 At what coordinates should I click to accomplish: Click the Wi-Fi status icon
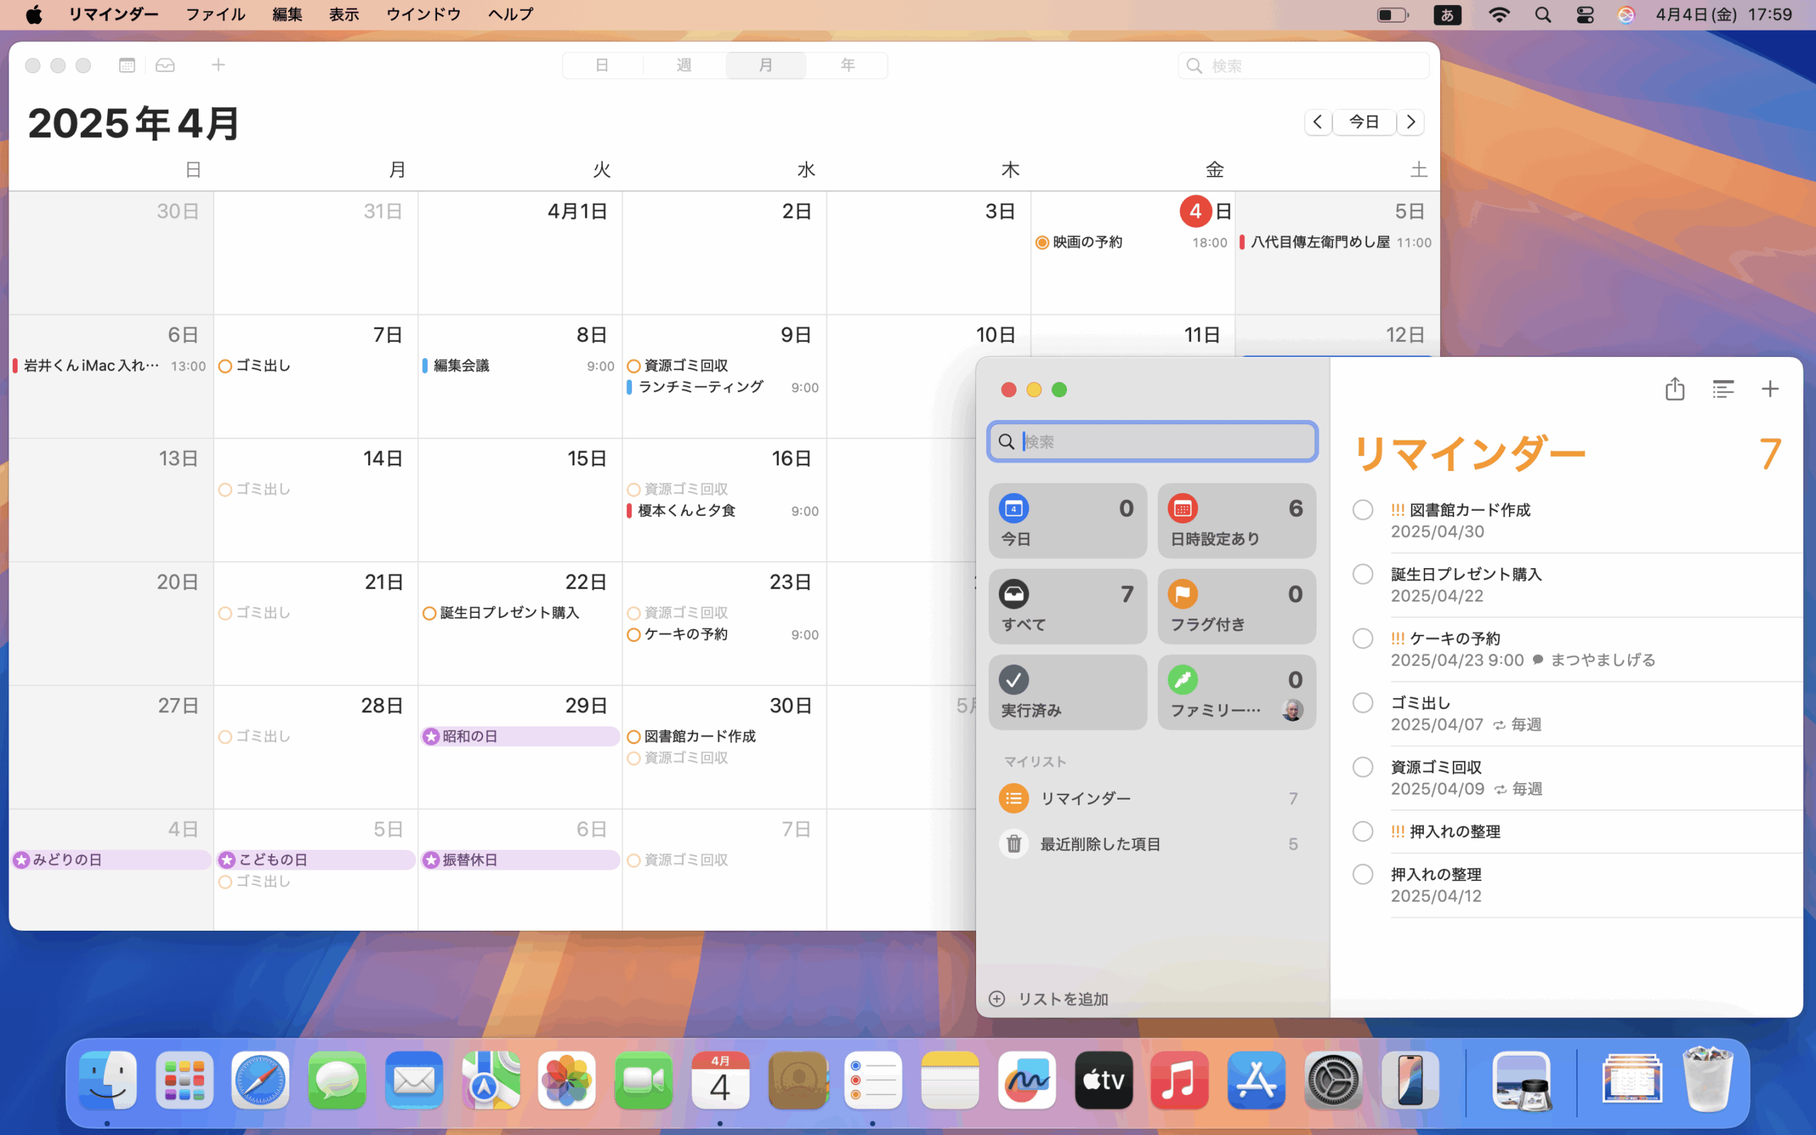(x=1499, y=15)
